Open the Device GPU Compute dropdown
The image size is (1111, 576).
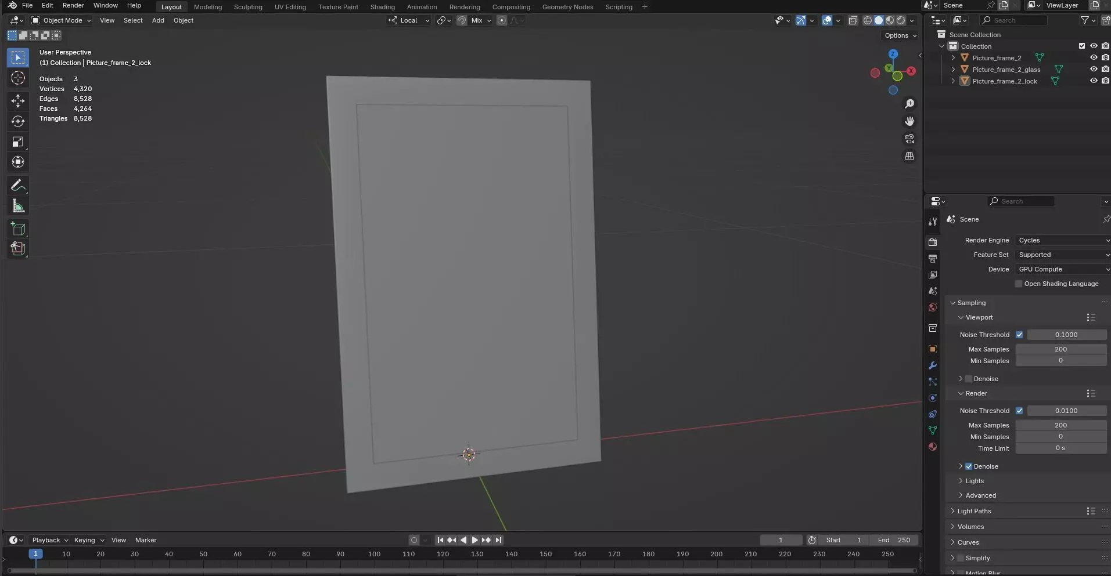[1062, 269]
